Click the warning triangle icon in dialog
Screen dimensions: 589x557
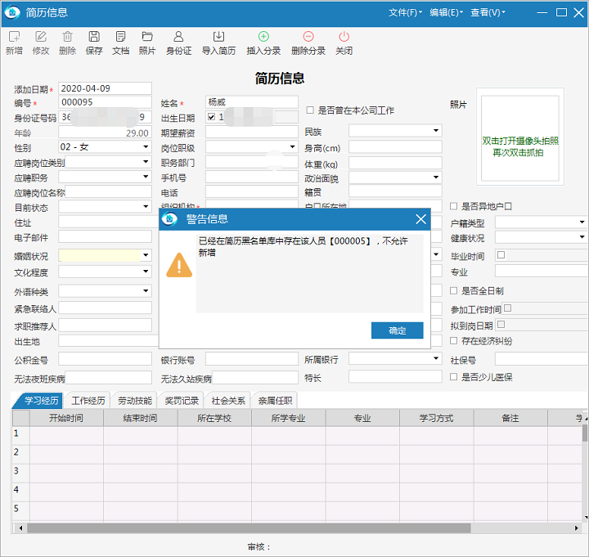(179, 265)
